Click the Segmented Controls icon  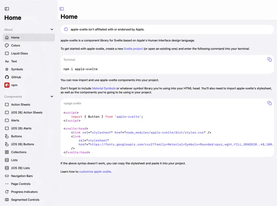7,200
